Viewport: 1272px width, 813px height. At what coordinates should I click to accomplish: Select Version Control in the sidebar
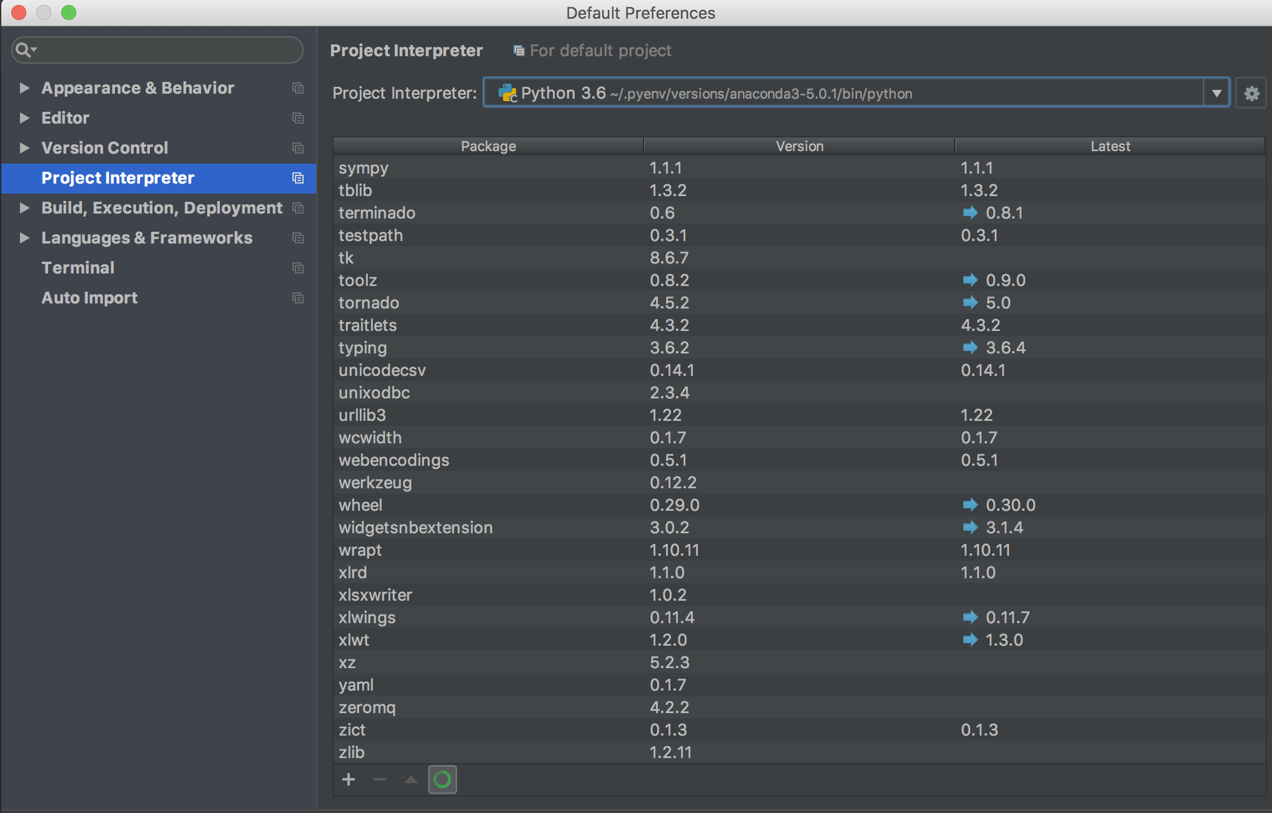coord(104,148)
